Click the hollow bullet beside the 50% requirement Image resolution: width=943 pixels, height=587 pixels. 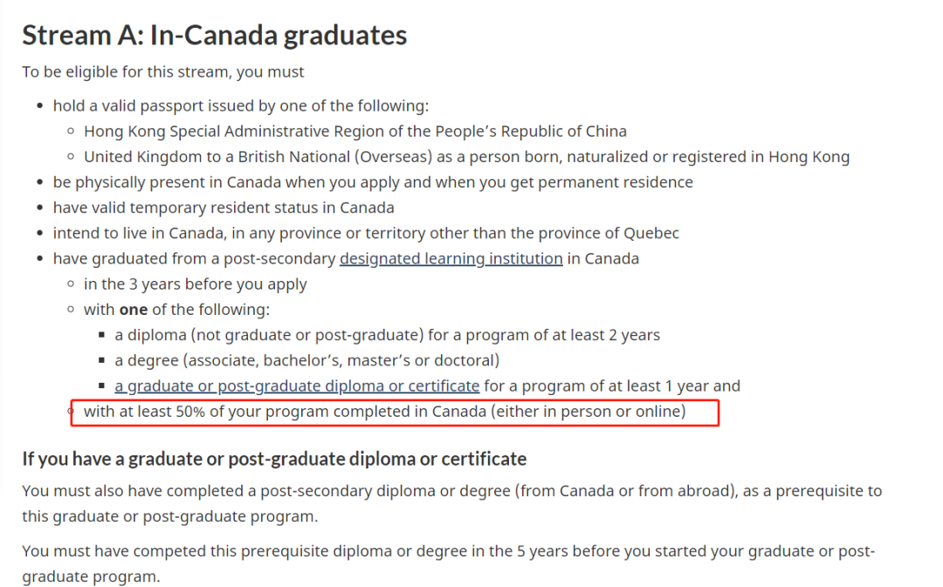[71, 412]
